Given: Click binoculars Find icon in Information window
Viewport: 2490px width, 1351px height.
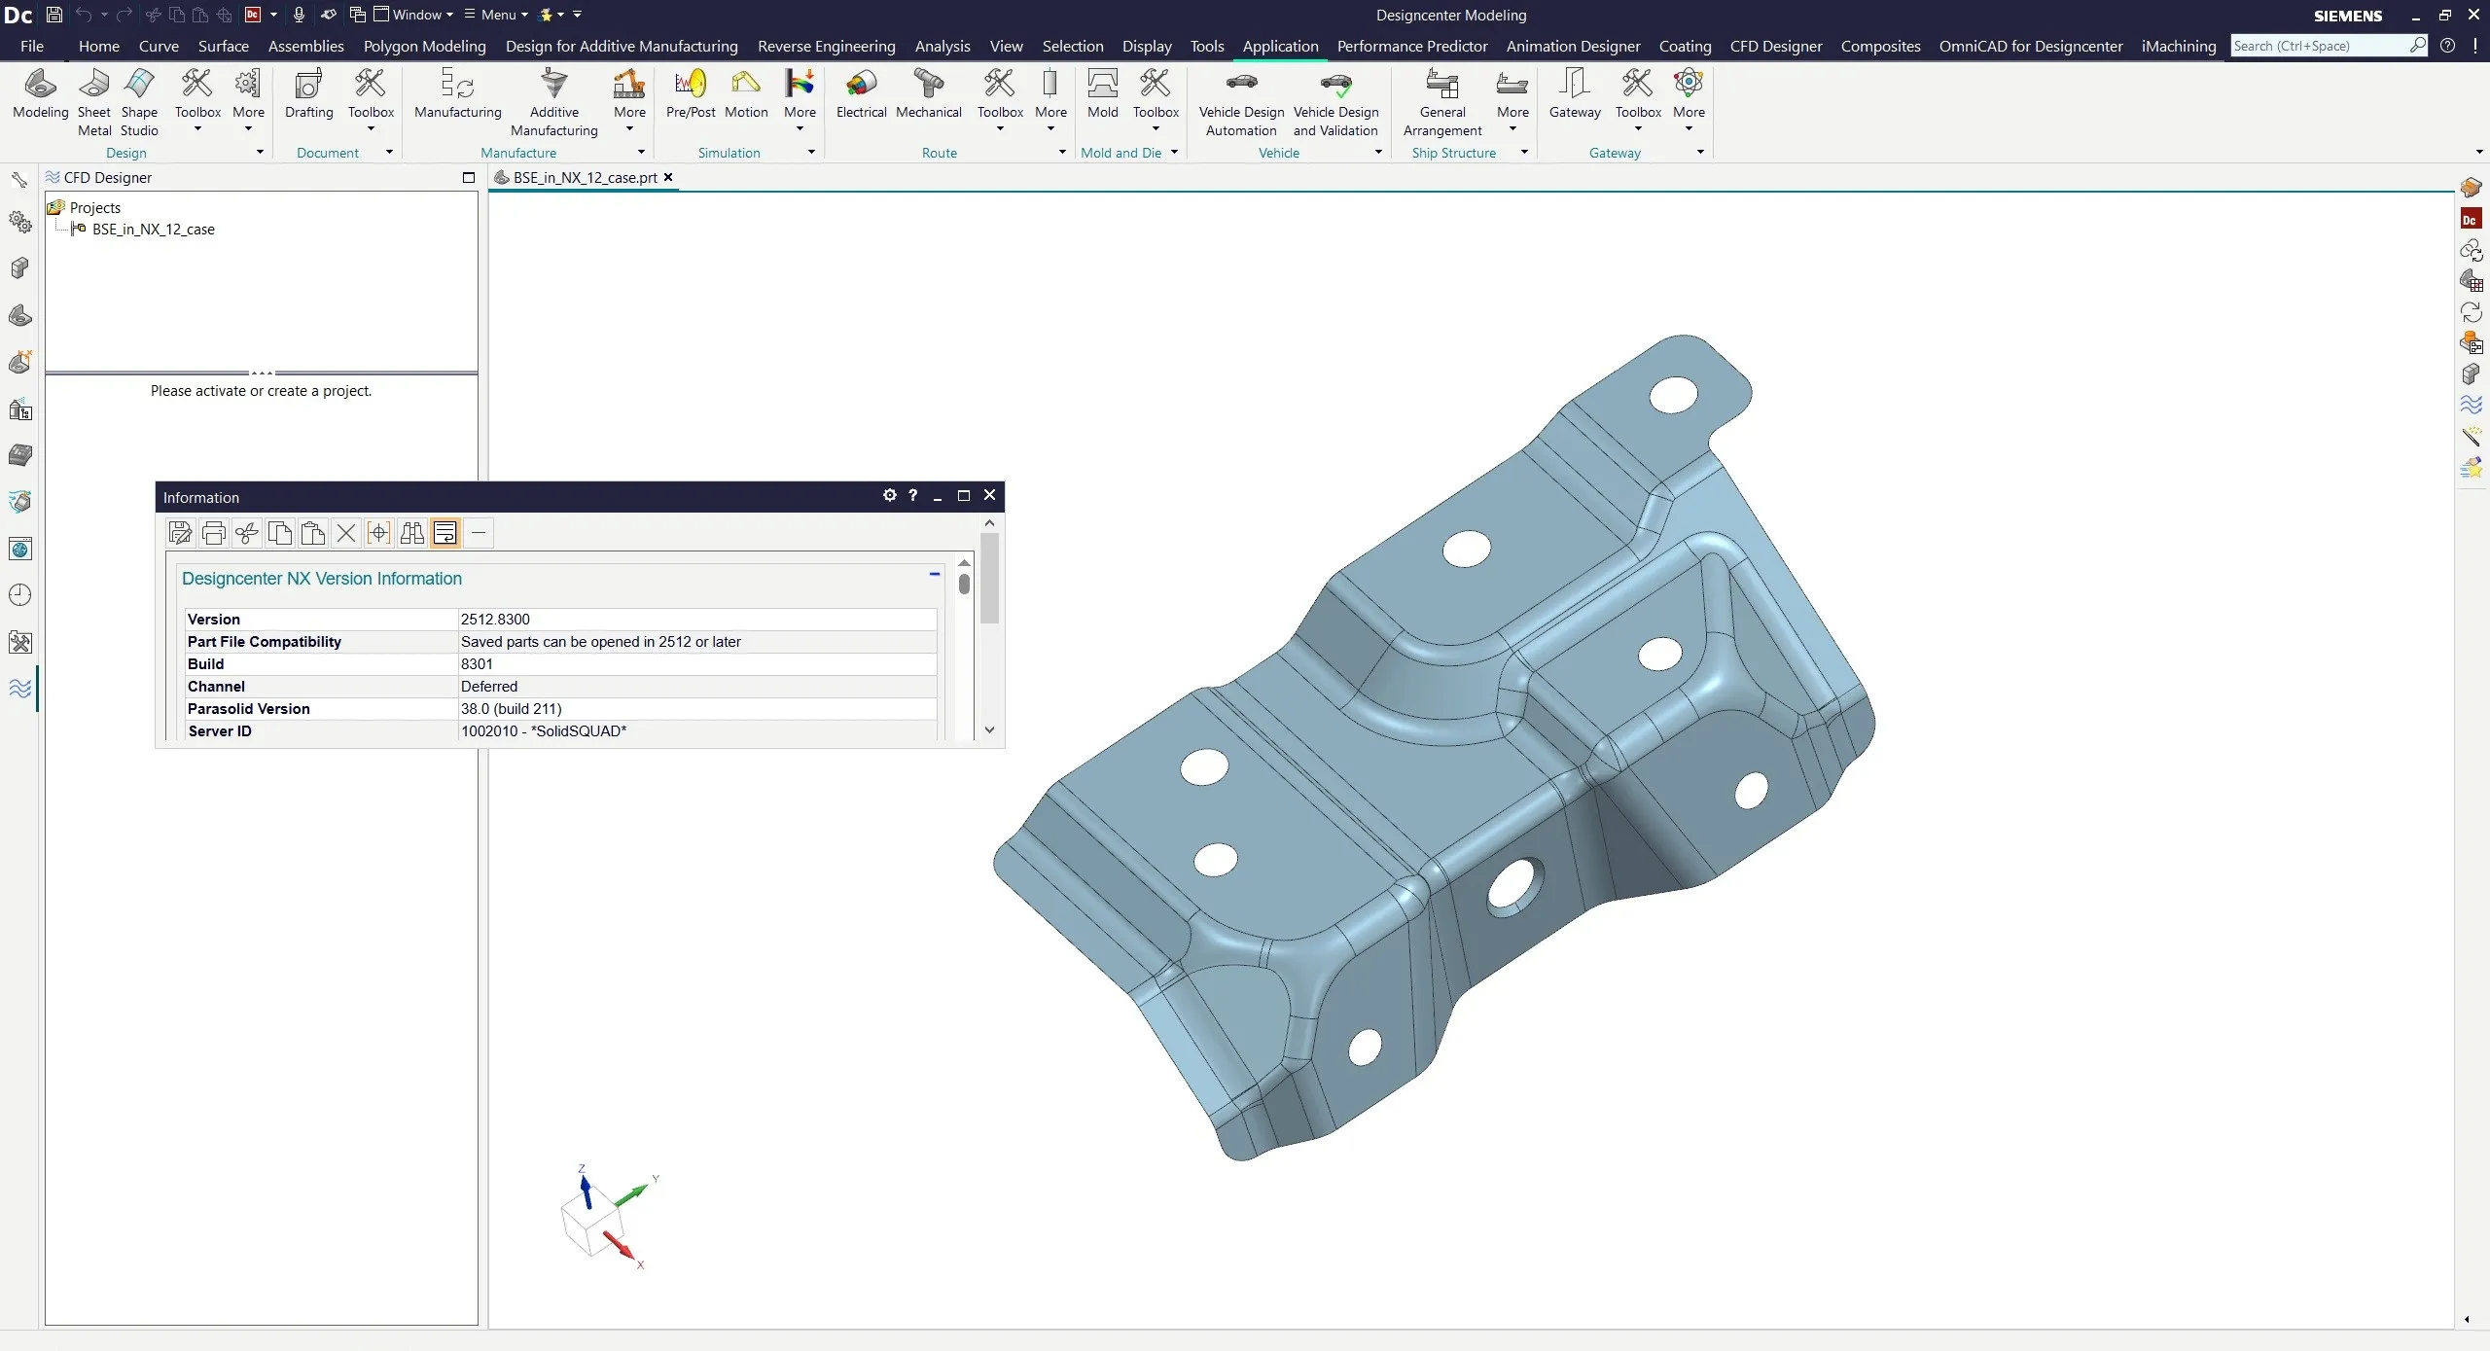Looking at the screenshot, I should tap(411, 533).
